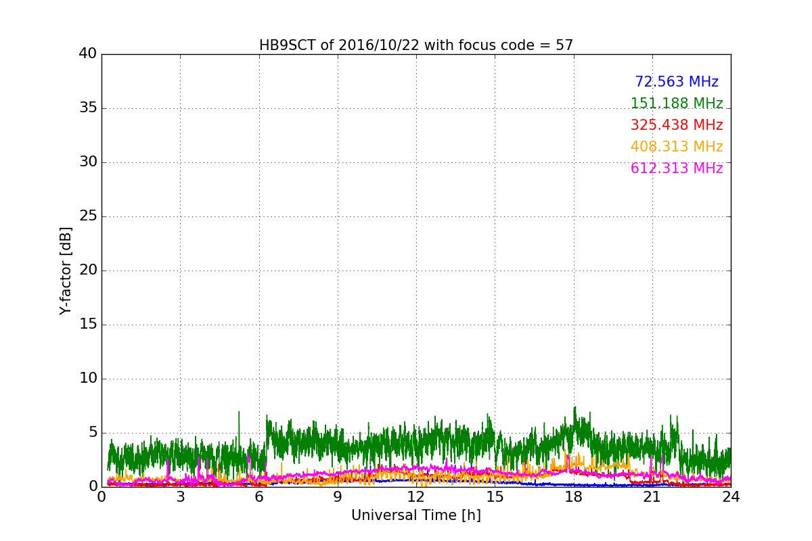
Task: Click the y-axis tick label 30
Action: click(88, 162)
